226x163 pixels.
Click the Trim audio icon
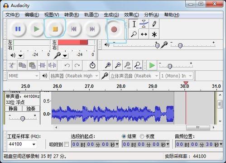[42, 66]
